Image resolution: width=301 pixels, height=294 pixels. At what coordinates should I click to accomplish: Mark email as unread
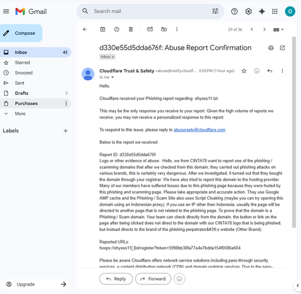coord(150,29)
